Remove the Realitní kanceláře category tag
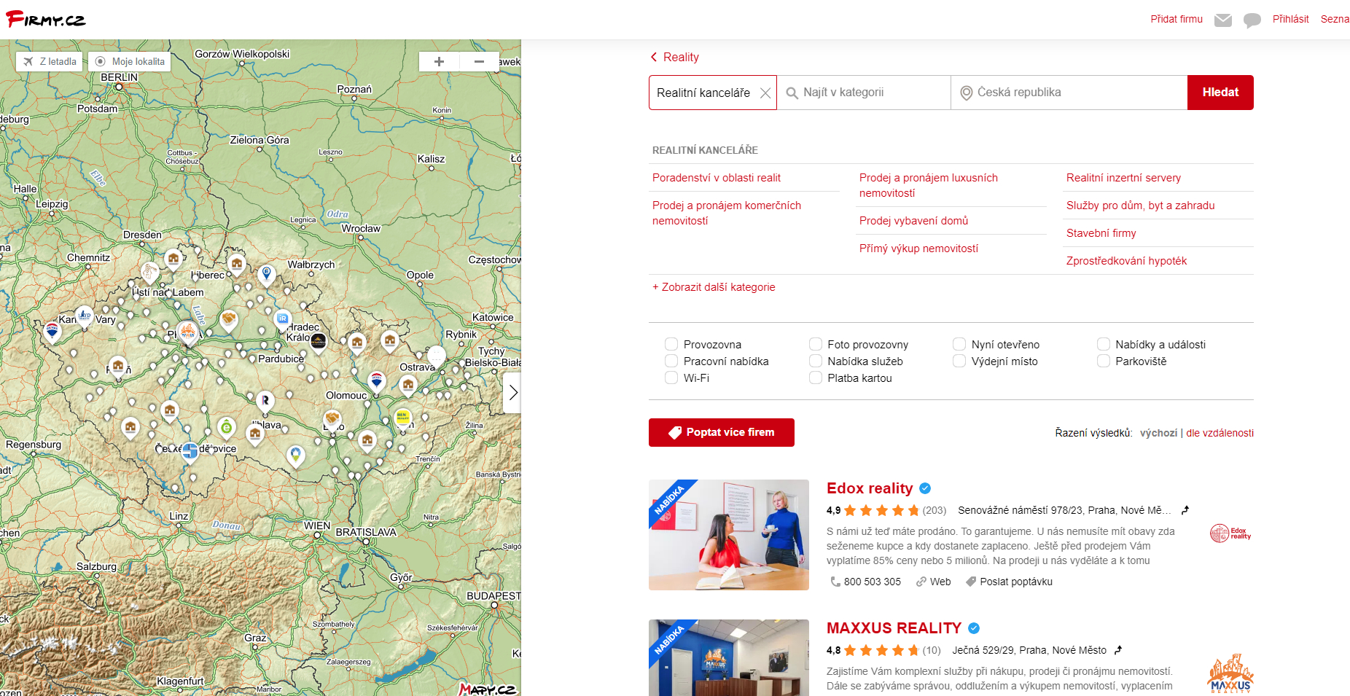Viewport: 1350px width, 696px height. pos(765,93)
